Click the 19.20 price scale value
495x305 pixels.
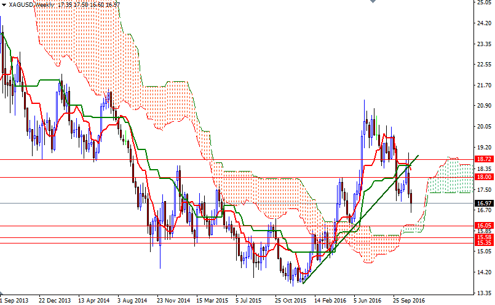(485, 148)
